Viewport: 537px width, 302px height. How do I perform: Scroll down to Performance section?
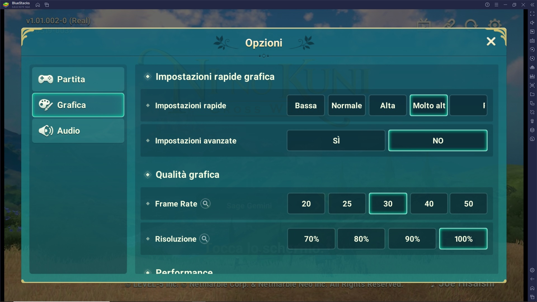(x=184, y=272)
